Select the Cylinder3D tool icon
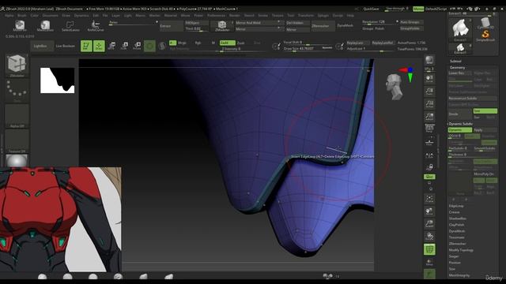This screenshot has height=284, width=506. (485, 24)
